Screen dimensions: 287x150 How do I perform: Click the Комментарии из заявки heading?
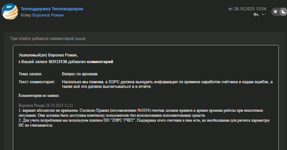coord(39,95)
